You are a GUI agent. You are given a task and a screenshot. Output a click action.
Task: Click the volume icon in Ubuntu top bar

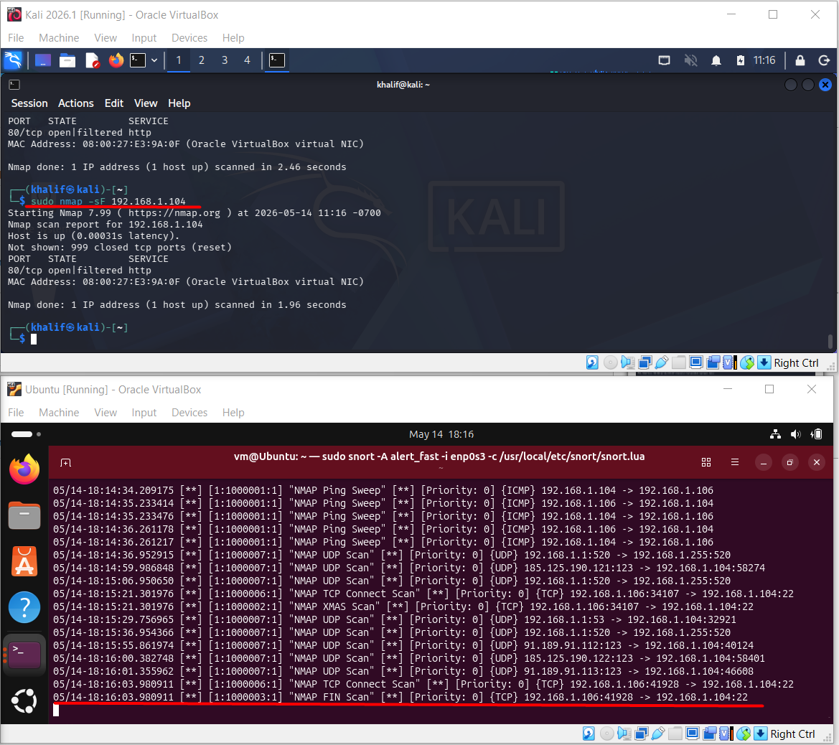click(796, 434)
